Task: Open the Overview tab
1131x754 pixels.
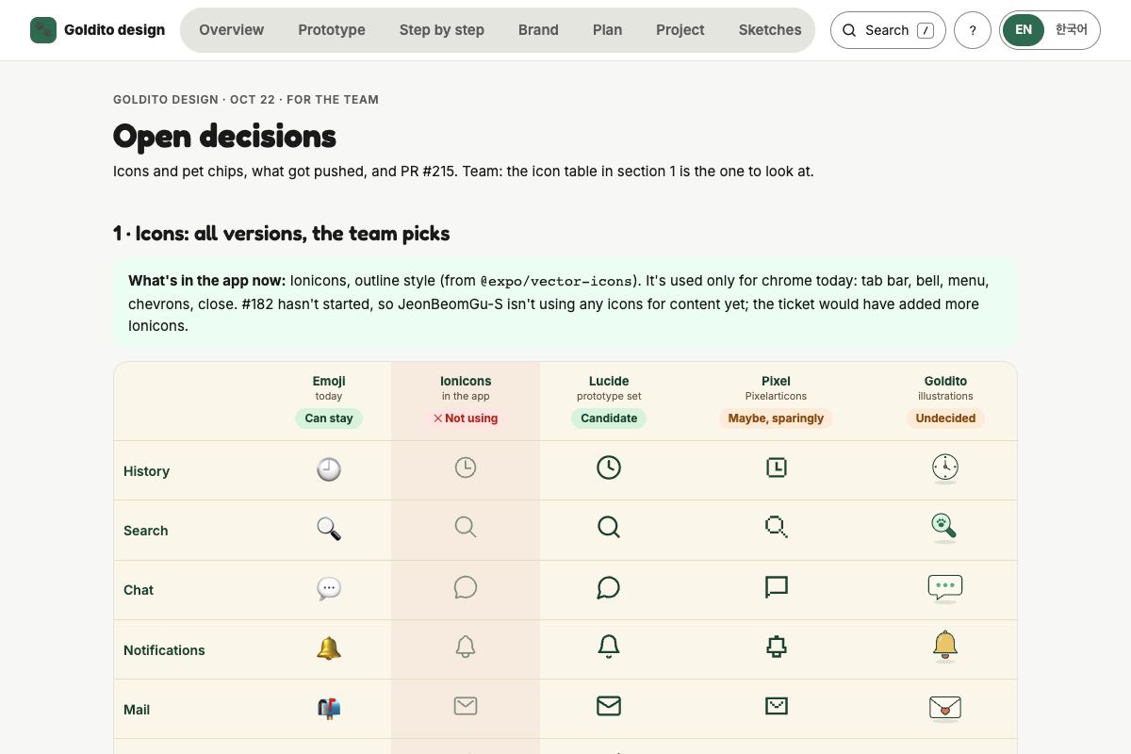Action: click(x=232, y=30)
